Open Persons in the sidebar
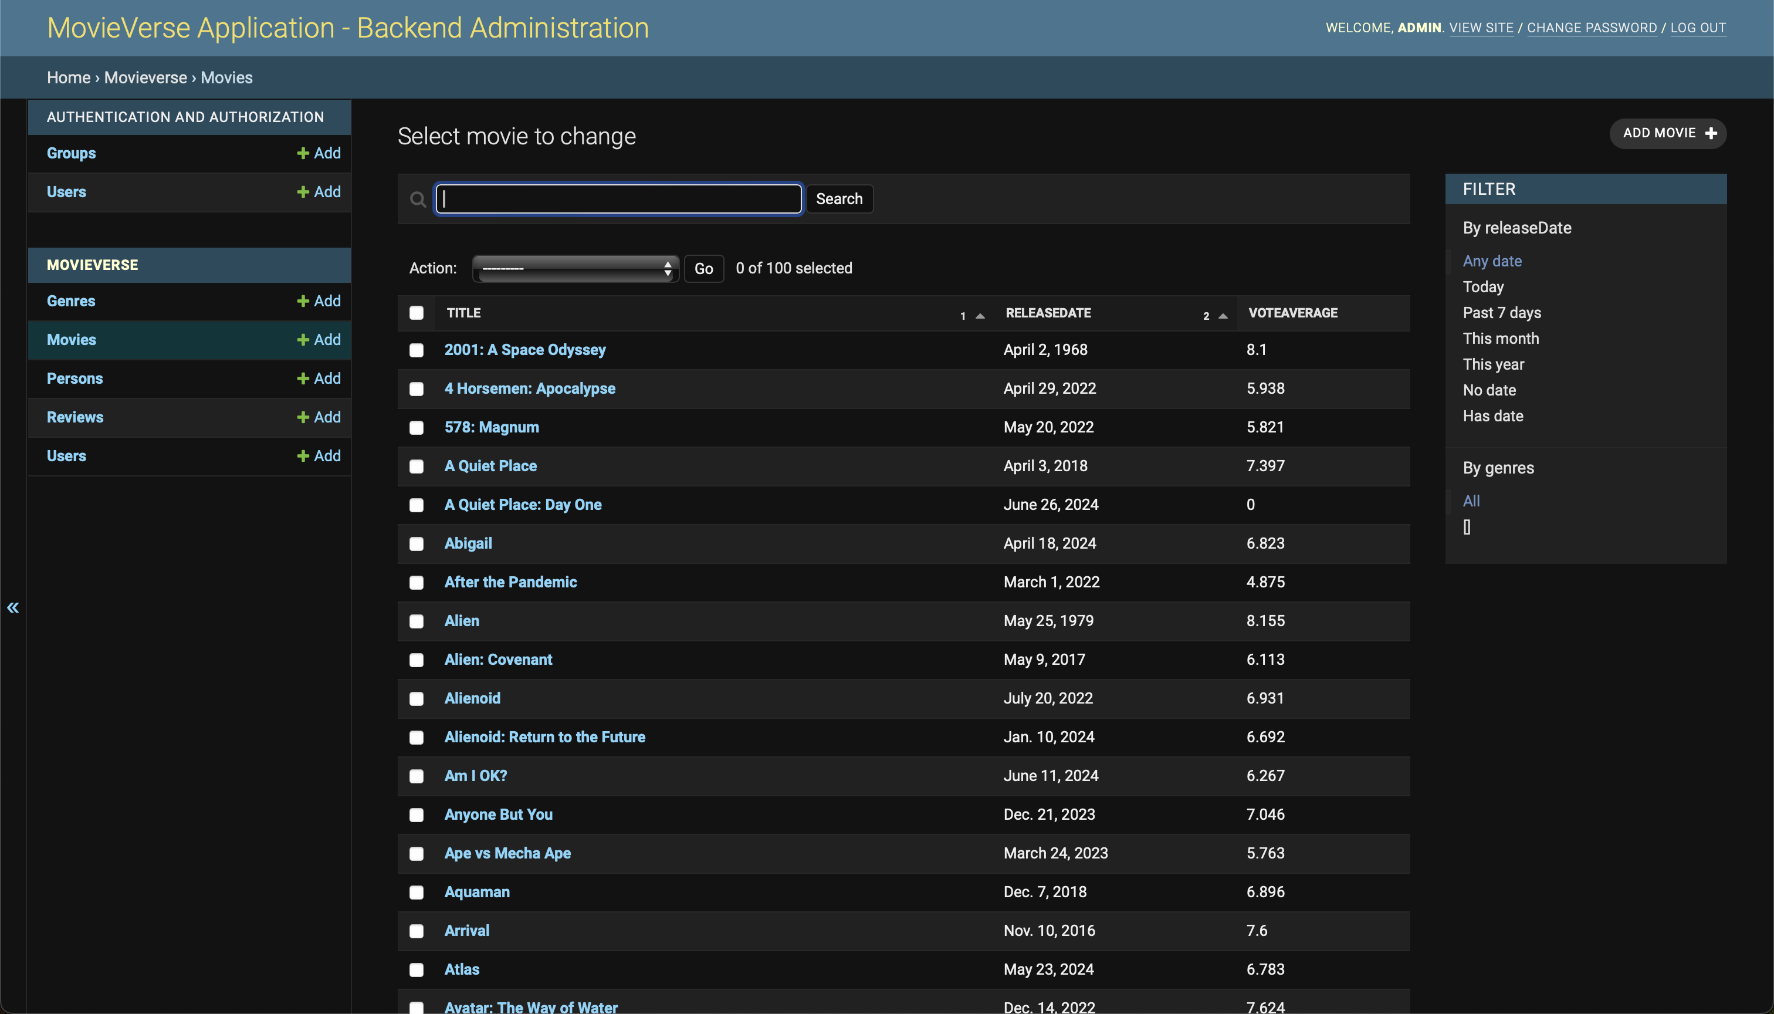This screenshot has width=1774, height=1014. (x=75, y=378)
